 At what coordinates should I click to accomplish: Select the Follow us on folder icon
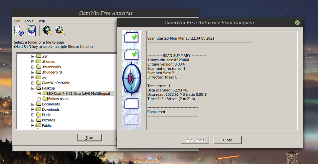45,98
